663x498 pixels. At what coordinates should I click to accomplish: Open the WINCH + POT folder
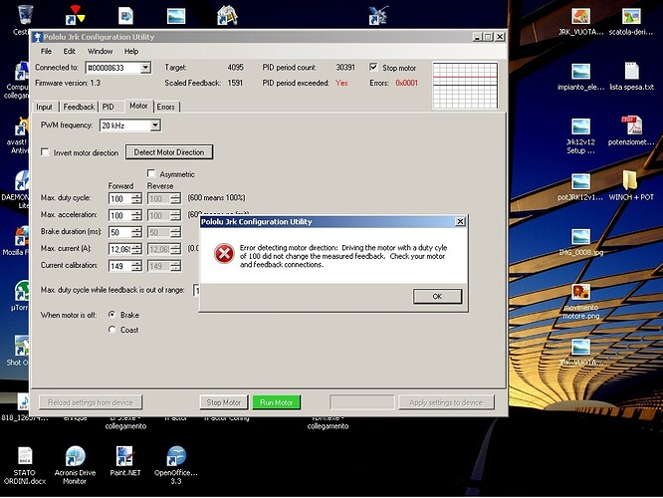click(x=631, y=180)
